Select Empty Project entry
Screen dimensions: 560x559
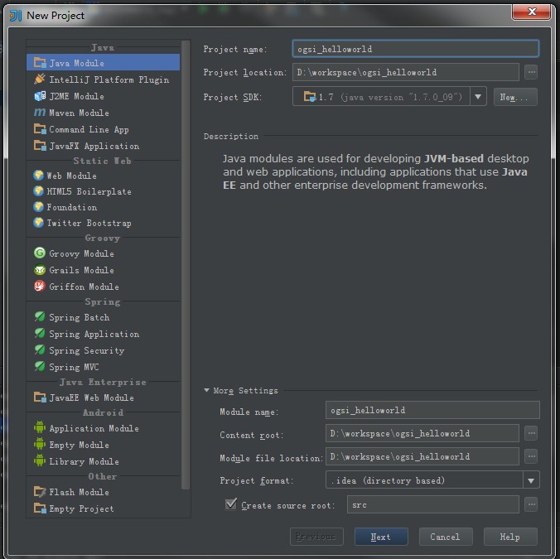click(x=104, y=508)
